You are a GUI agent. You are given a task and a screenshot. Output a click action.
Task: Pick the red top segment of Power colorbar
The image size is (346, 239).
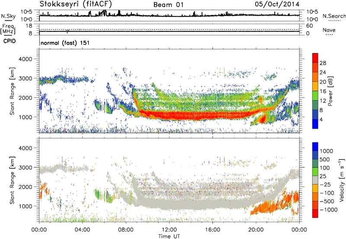click(x=315, y=58)
